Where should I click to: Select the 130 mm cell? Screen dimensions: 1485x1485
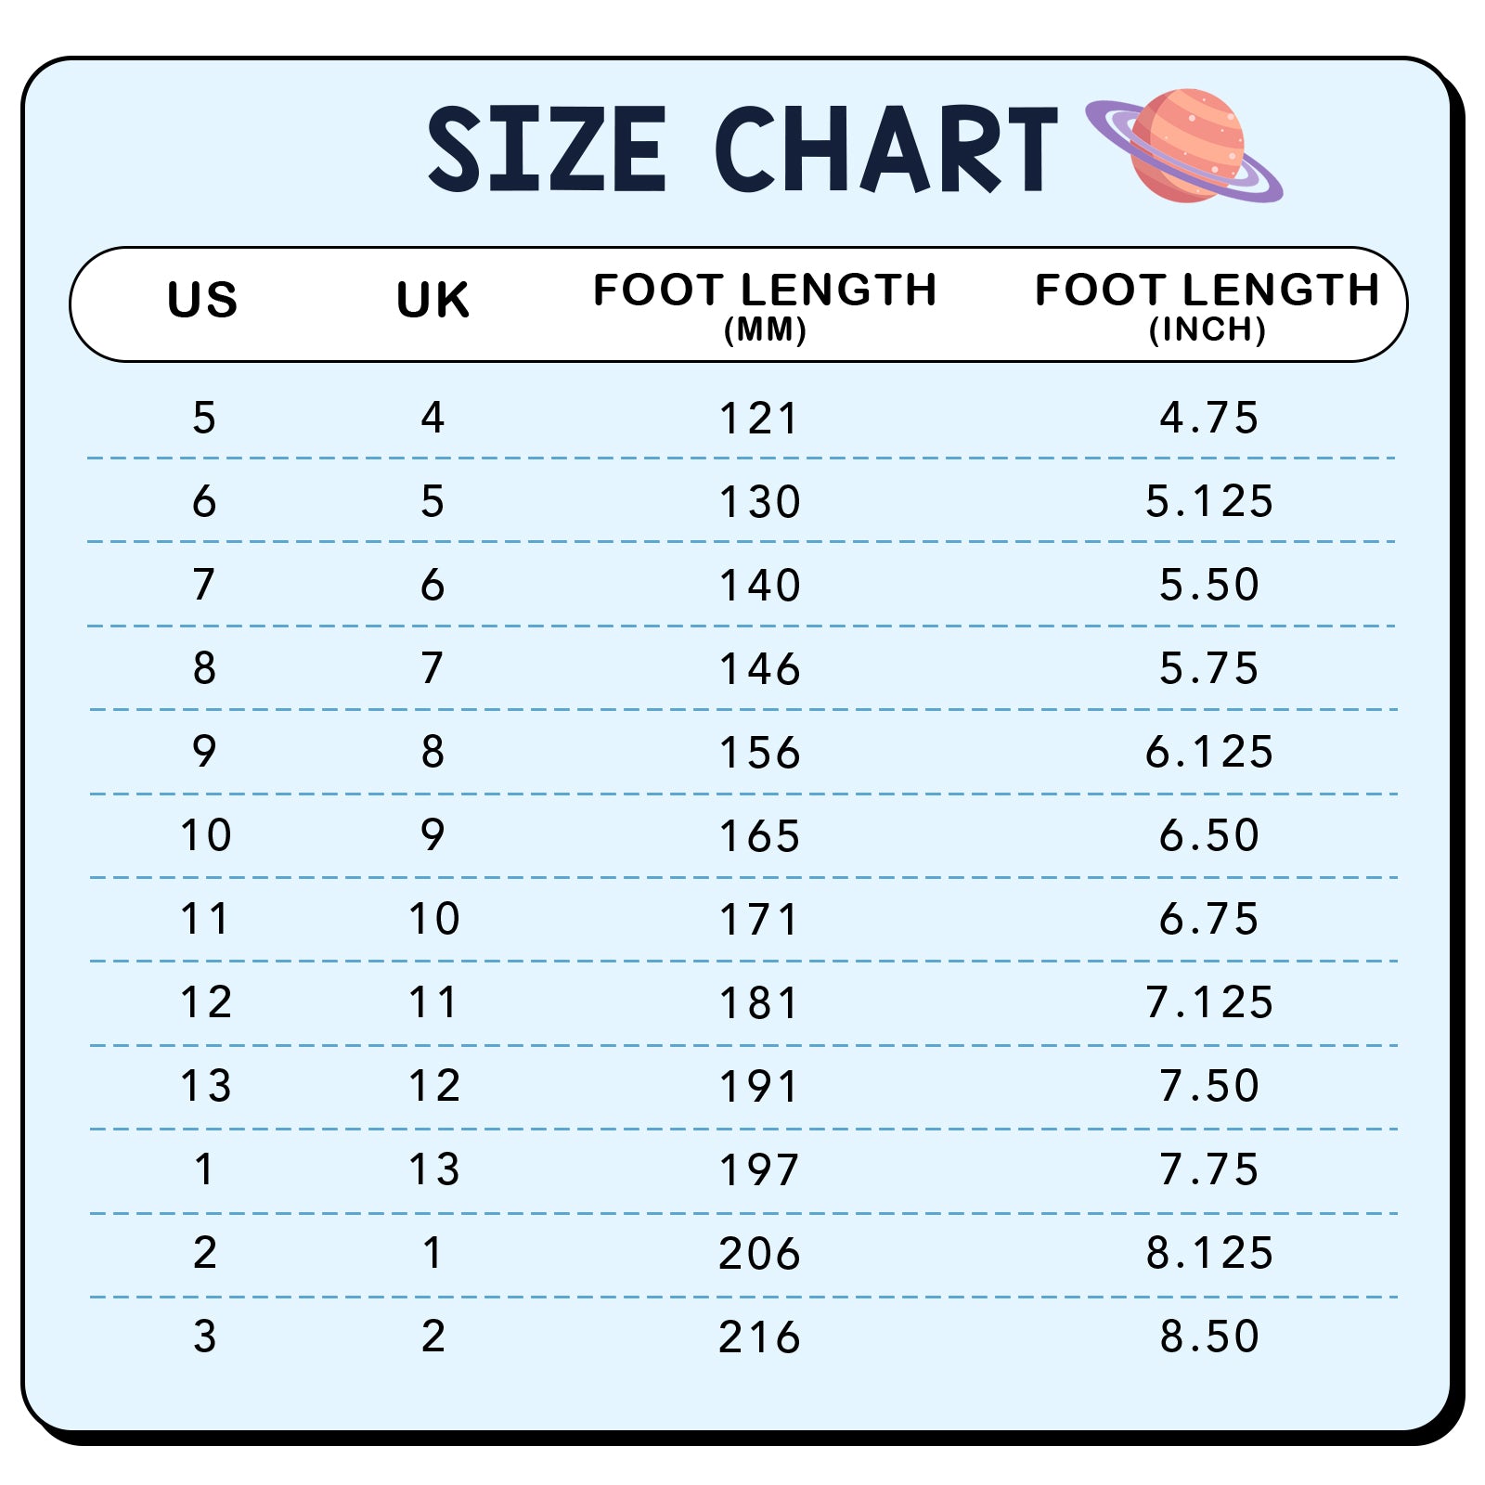[x=759, y=502]
